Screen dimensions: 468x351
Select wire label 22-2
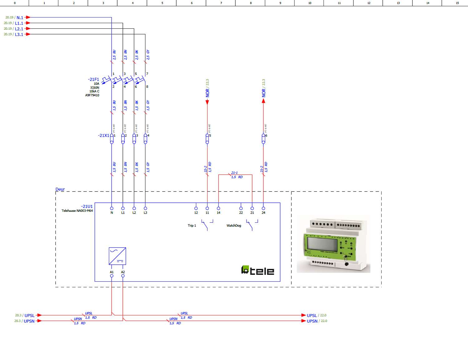pos(205,169)
